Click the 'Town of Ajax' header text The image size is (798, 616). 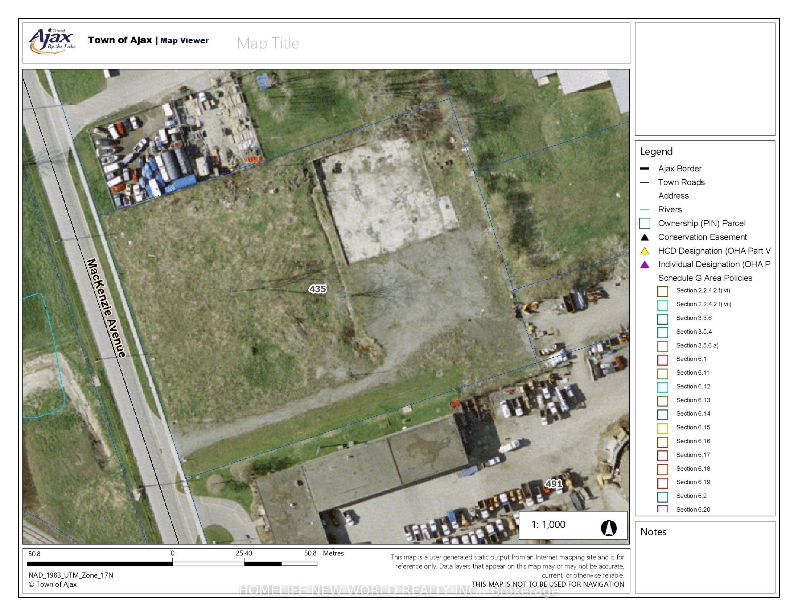pyautogui.click(x=119, y=40)
